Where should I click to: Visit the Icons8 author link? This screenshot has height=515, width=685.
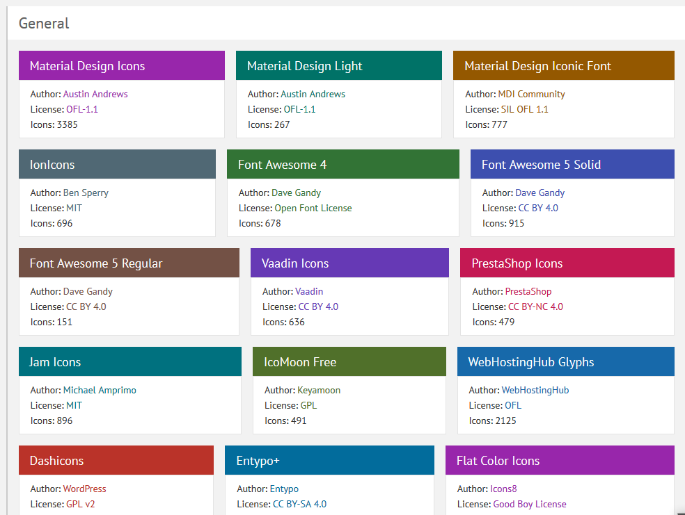[x=503, y=489]
